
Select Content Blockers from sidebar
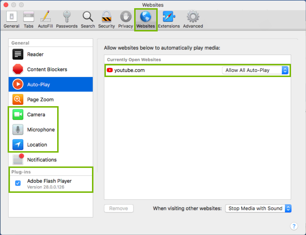(47, 69)
